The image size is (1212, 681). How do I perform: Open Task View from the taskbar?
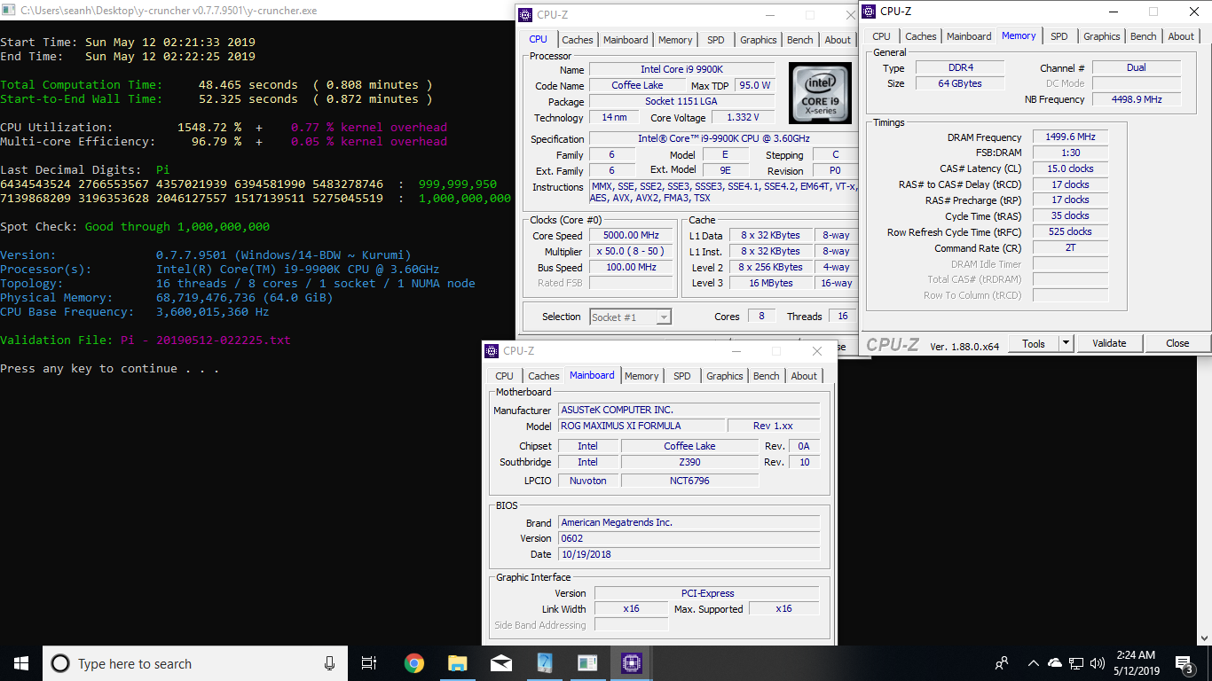pos(369,663)
